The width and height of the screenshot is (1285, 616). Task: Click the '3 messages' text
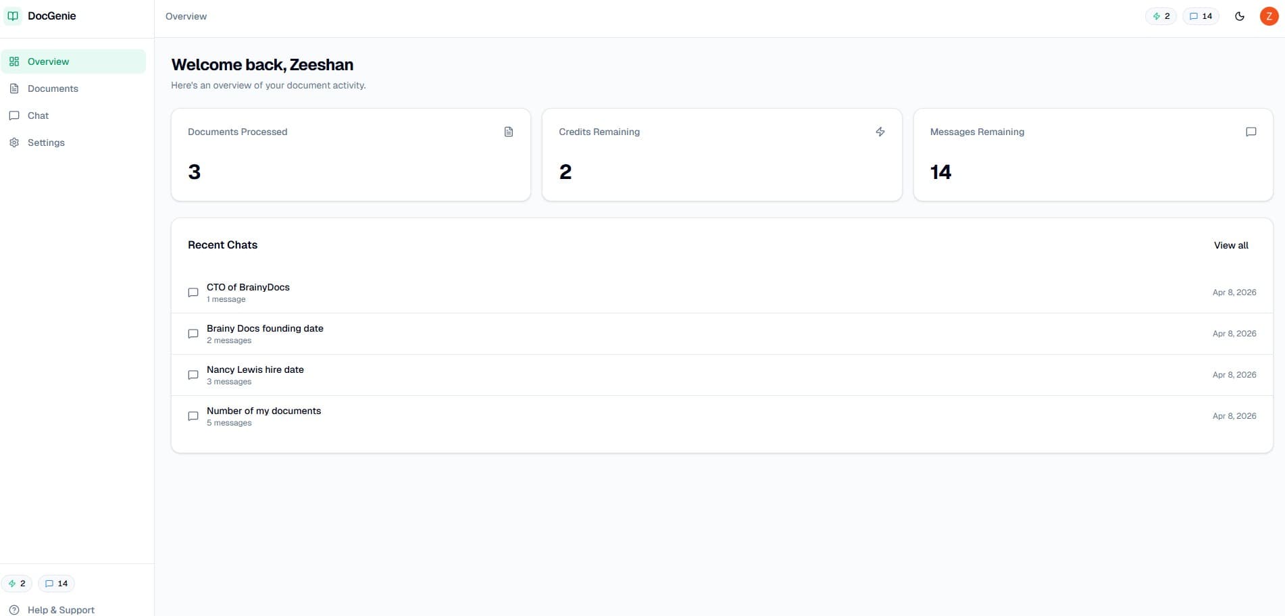229,382
